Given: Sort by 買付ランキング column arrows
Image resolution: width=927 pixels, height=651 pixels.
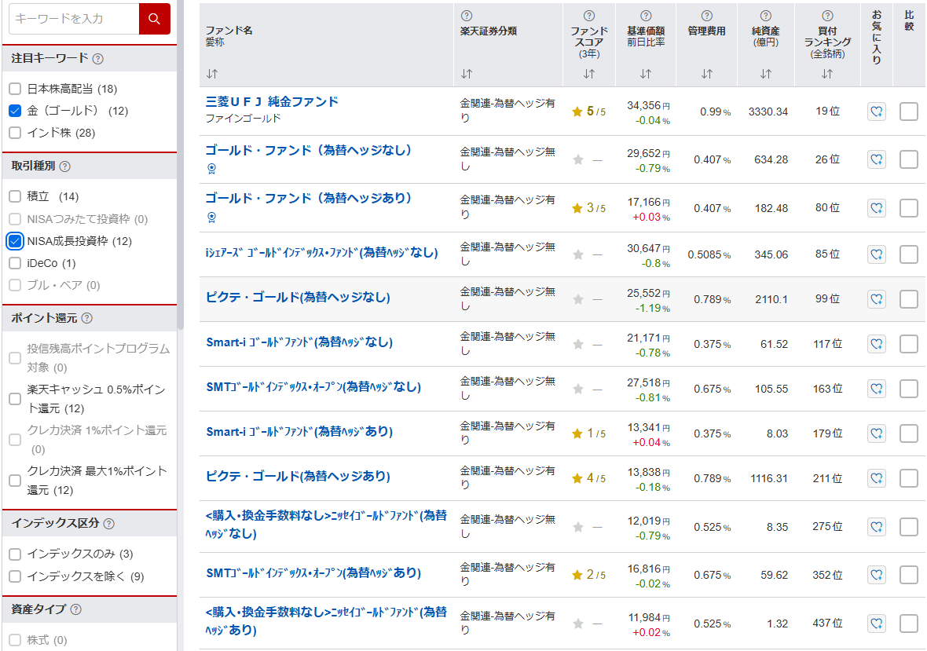Looking at the screenshot, I should coord(827,74).
